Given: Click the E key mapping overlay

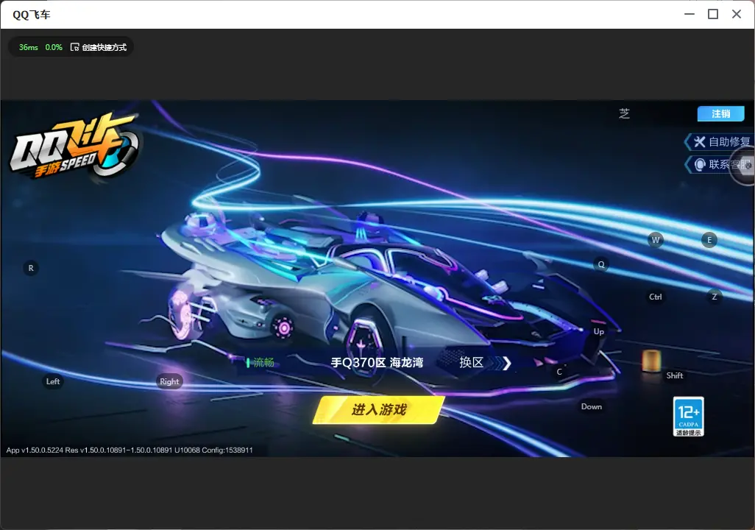Looking at the screenshot, I should tap(709, 240).
